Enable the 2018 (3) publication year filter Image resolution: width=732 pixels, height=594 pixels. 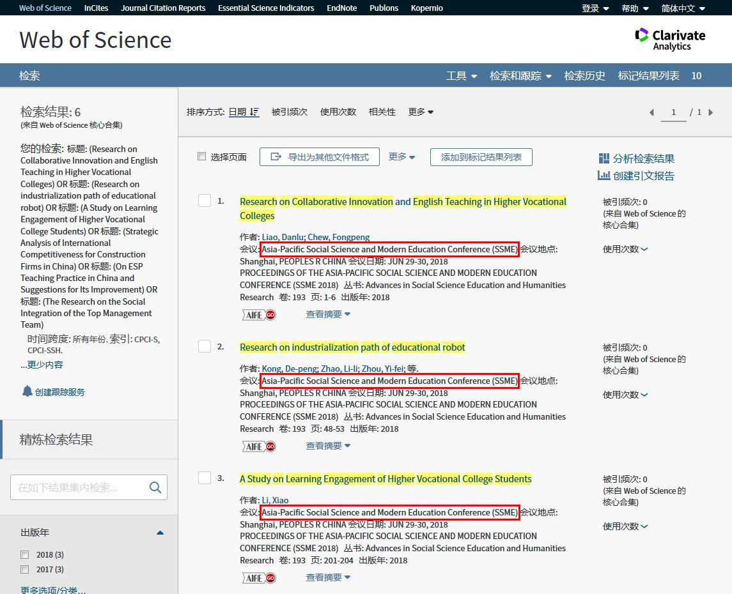tap(25, 554)
